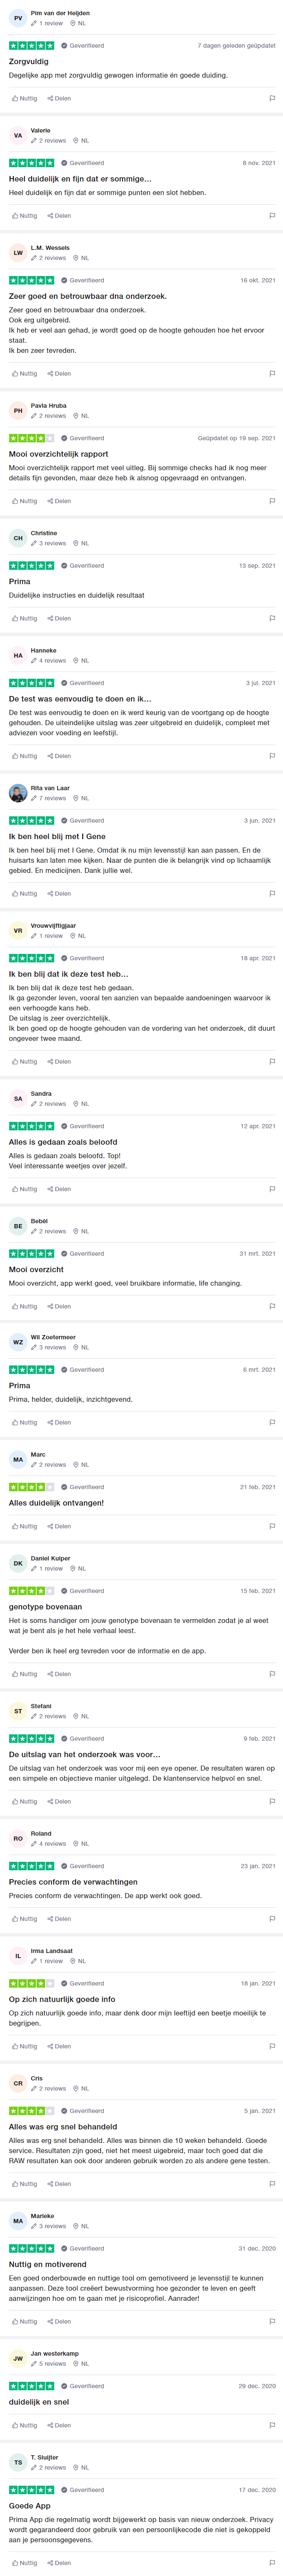Share Hanneke's review via Delen
283x2576 pixels.
coord(59,756)
